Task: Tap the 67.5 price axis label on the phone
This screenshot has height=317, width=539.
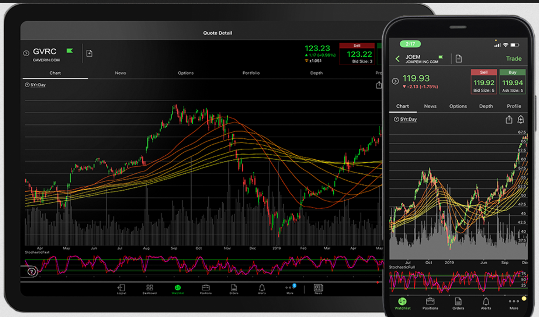Action: [x=522, y=132]
